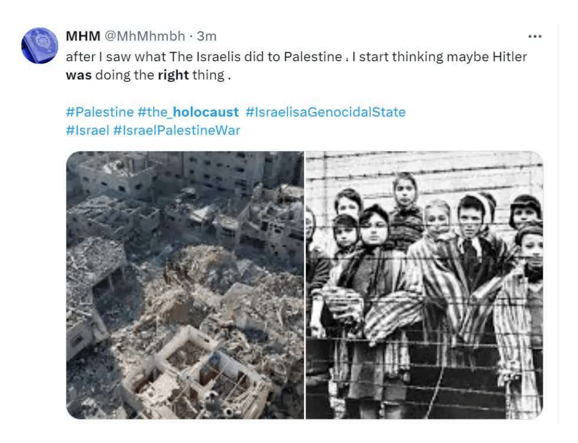
Task: Open the left aerial rubble photo
Action: [x=185, y=284]
